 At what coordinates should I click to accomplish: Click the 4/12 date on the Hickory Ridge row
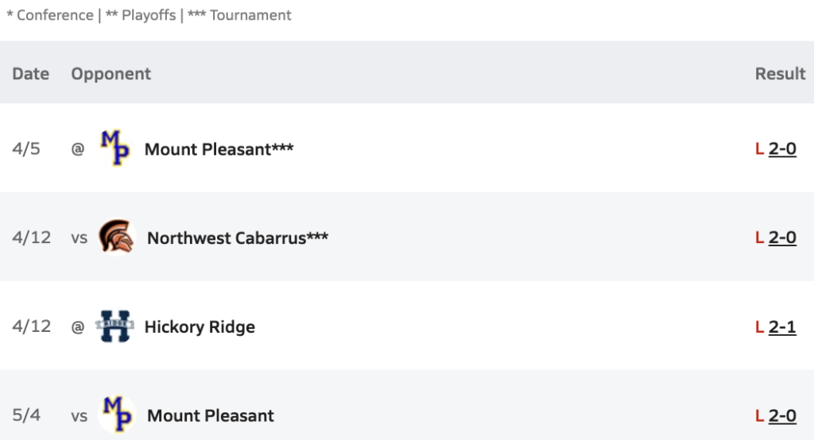click(x=32, y=327)
